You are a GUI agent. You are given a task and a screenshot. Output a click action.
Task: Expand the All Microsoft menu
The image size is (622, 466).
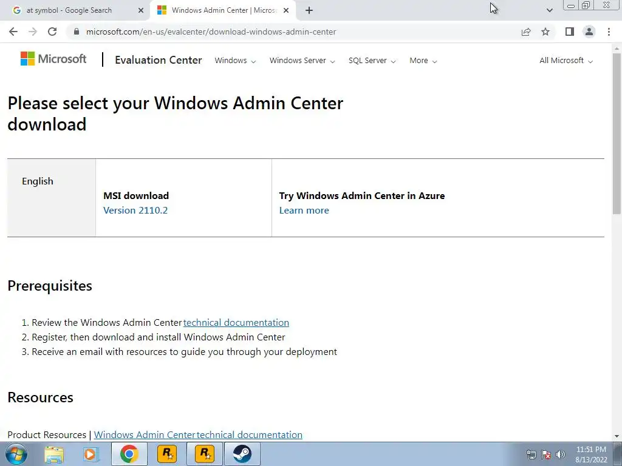(x=566, y=61)
